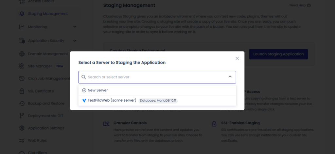Screen dimensions: 335x154
Task: Click the Backup and Restore icon
Action: [x=22, y=104]
